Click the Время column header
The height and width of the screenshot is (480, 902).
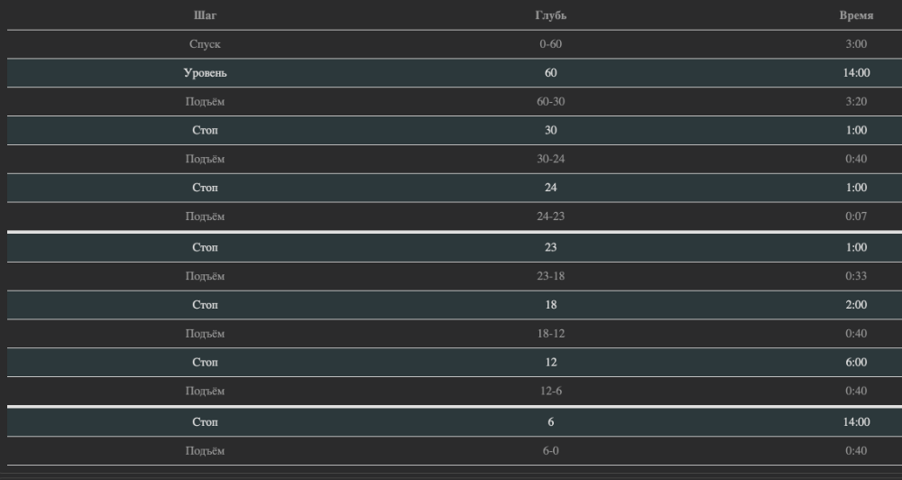pos(856,15)
